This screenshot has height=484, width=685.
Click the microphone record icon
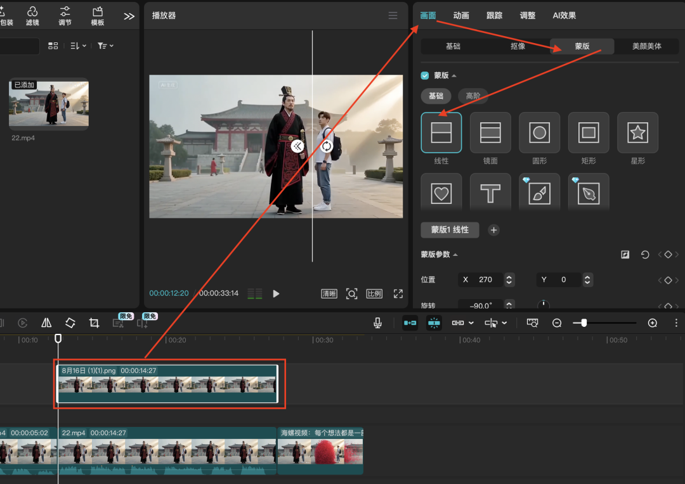377,323
